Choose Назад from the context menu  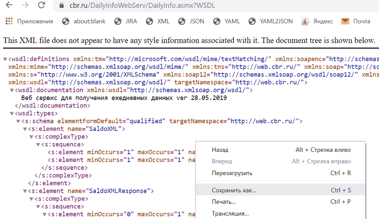[220, 150]
